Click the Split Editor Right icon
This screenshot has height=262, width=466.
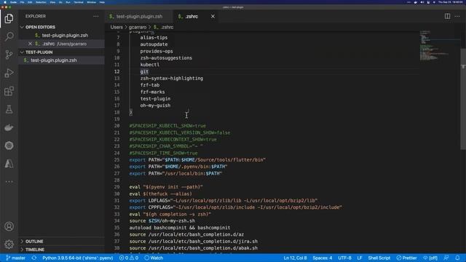447,16
